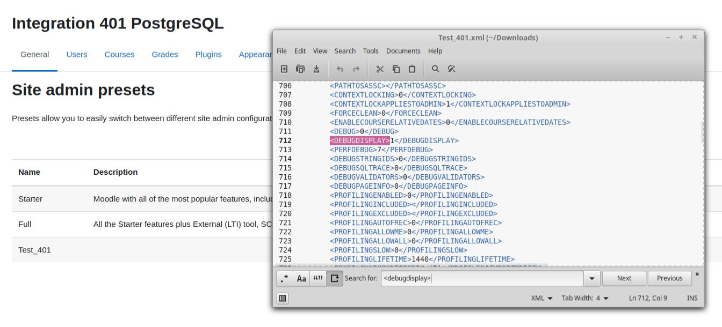The height and width of the screenshot is (327, 722).
Task: Click the FORCECLEAN line in the editor
Action: tap(386, 113)
